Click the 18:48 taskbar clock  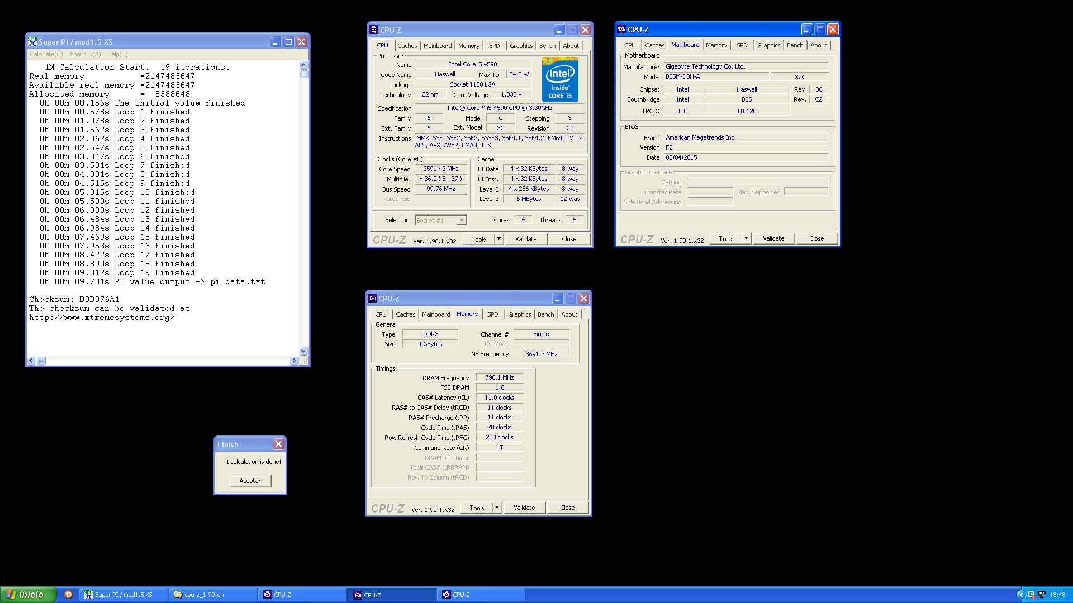tap(1057, 595)
